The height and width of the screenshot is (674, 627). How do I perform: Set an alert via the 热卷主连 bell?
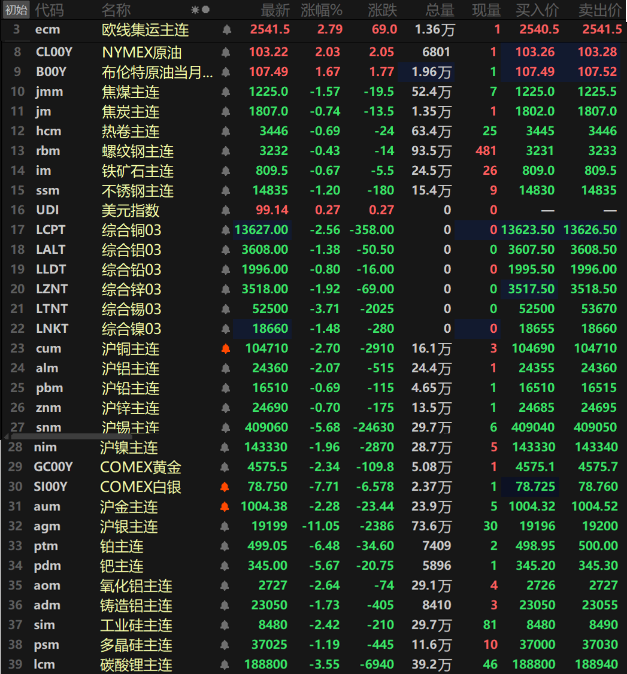225,132
